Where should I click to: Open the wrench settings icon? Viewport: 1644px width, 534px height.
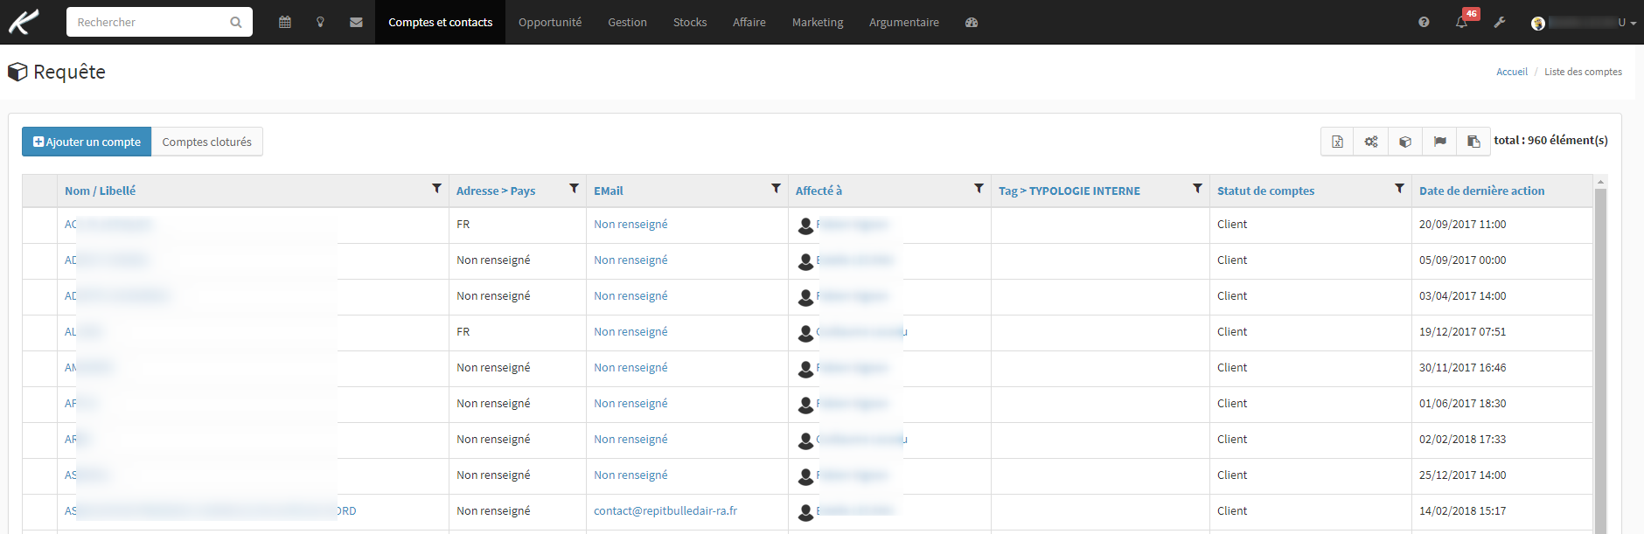point(1500,23)
